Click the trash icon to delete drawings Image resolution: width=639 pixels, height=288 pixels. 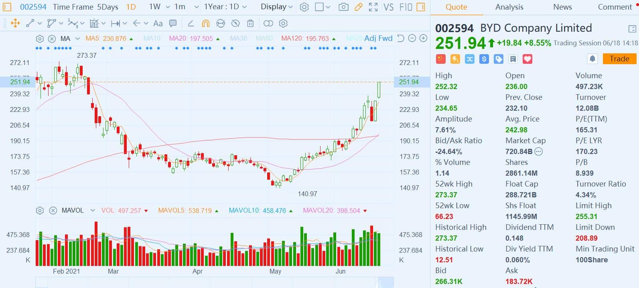click(x=250, y=23)
